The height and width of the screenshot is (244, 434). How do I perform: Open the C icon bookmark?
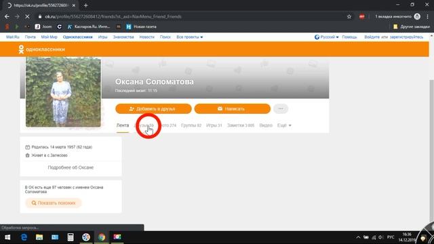pyautogui.click(x=59, y=26)
